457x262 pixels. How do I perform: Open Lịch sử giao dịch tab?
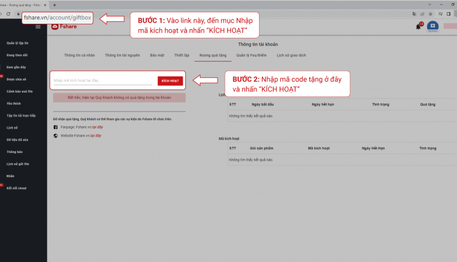291,55
